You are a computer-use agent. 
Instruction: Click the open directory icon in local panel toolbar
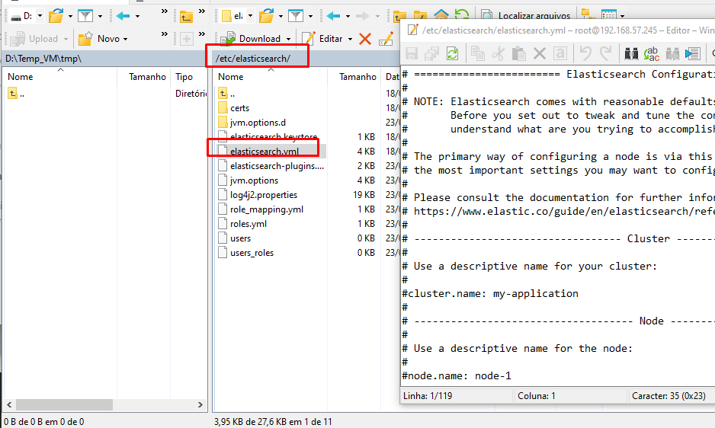pos(56,16)
